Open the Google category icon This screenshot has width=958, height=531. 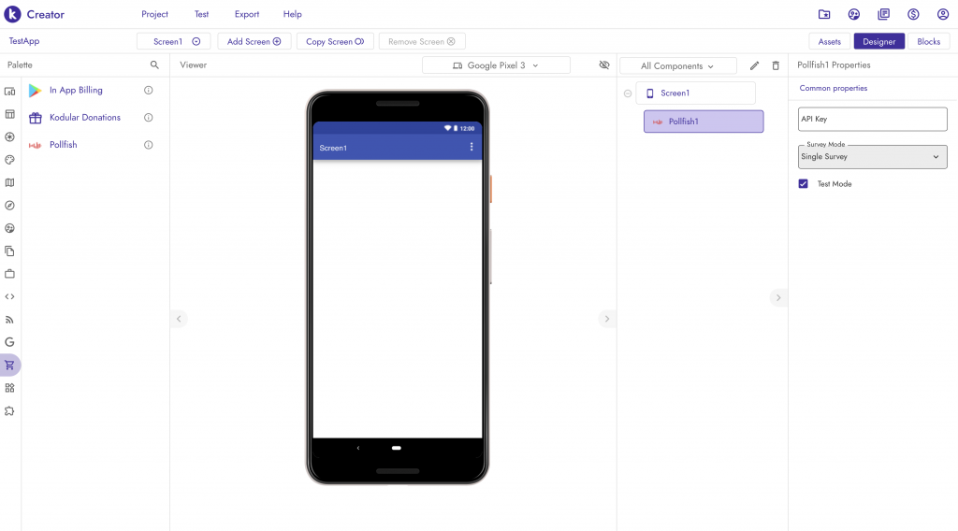9,342
